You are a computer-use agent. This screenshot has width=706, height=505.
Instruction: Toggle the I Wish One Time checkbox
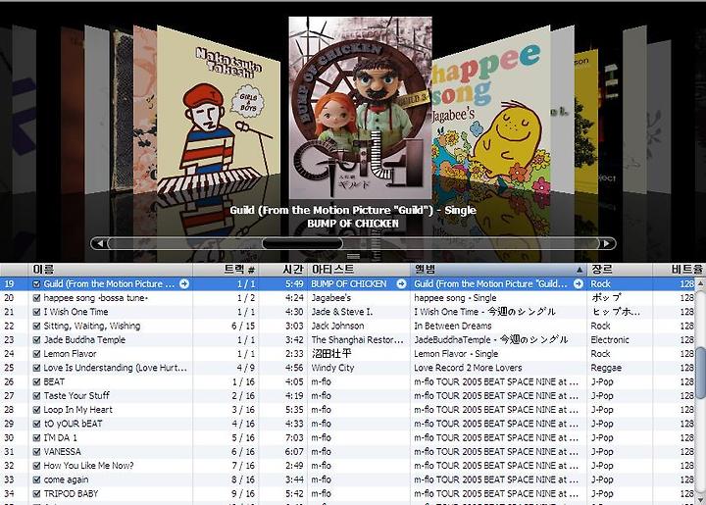point(37,312)
